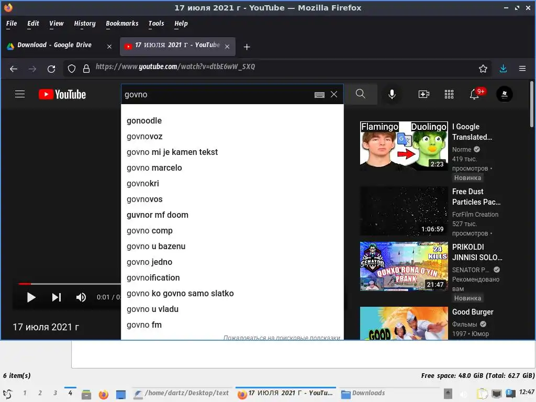
Task: Select suggestion 'govno u bazenu'
Action: point(232,247)
